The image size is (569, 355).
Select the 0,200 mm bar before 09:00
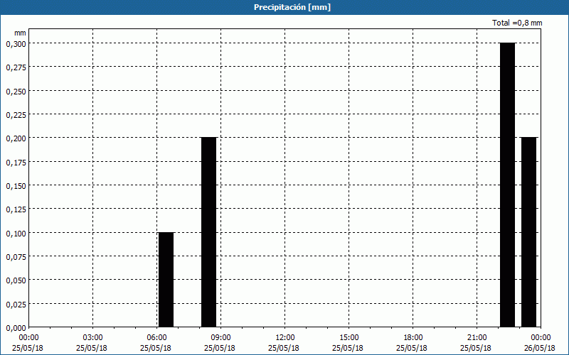[x=208, y=232]
